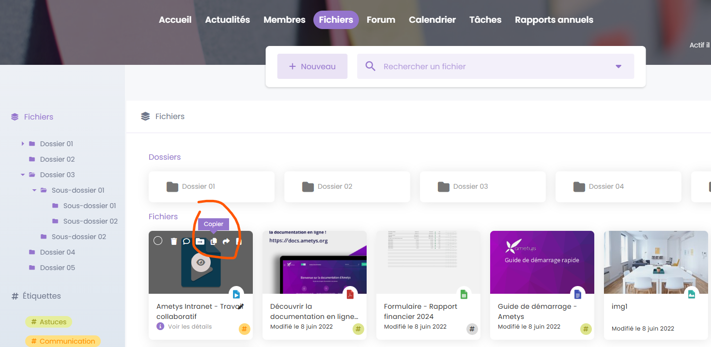711x347 pixels.
Task: Open the Calendrier tab
Action: click(x=432, y=20)
